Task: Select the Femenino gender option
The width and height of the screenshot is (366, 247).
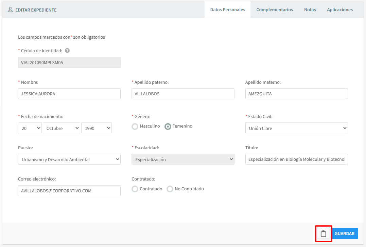Action: click(168, 127)
